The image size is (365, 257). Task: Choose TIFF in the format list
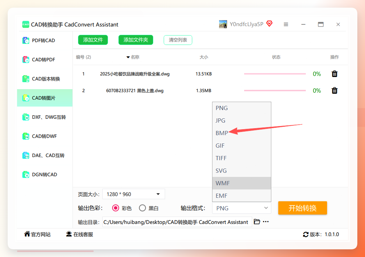(x=242, y=158)
